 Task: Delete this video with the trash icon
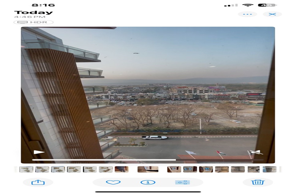click(258, 182)
